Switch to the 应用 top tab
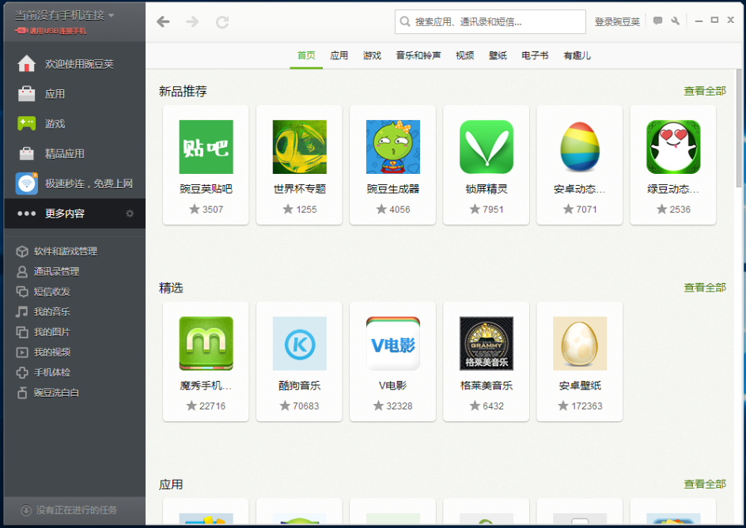 point(339,55)
